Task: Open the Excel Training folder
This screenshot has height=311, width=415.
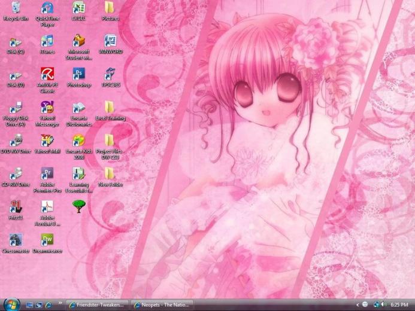Action: [110, 111]
